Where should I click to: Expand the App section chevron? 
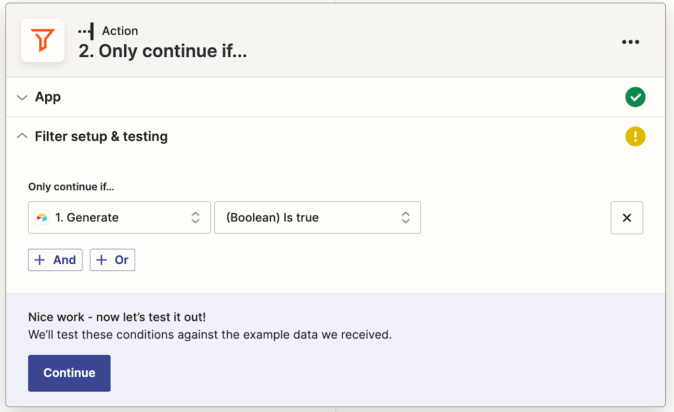(x=22, y=98)
